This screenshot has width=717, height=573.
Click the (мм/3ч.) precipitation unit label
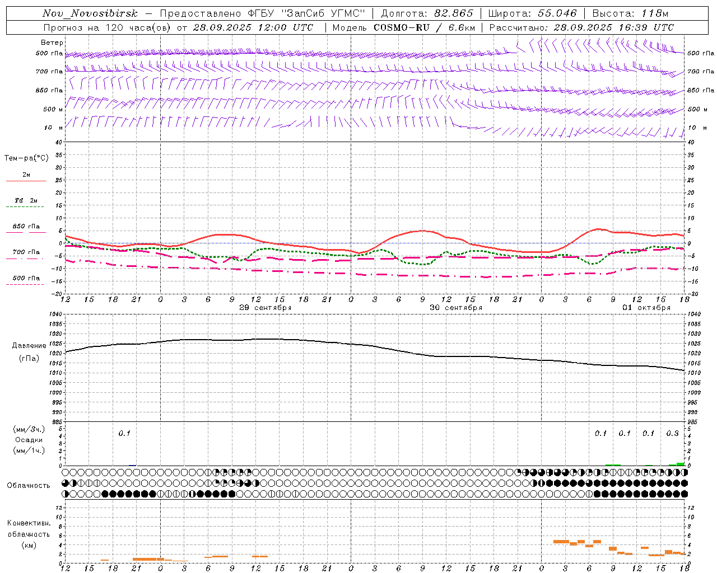coord(29,429)
